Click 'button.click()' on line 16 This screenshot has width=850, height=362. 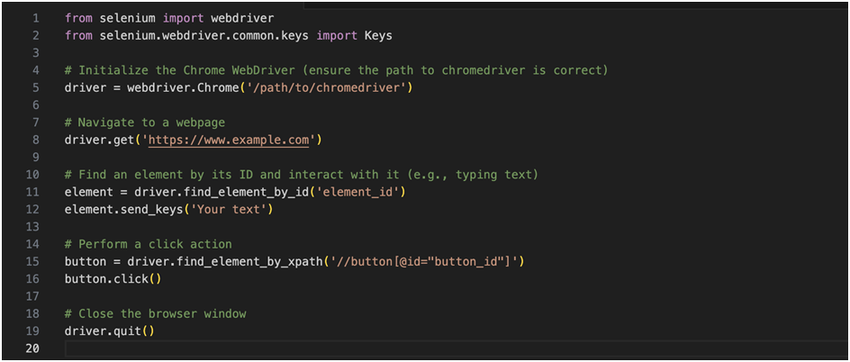pyautogui.click(x=113, y=278)
